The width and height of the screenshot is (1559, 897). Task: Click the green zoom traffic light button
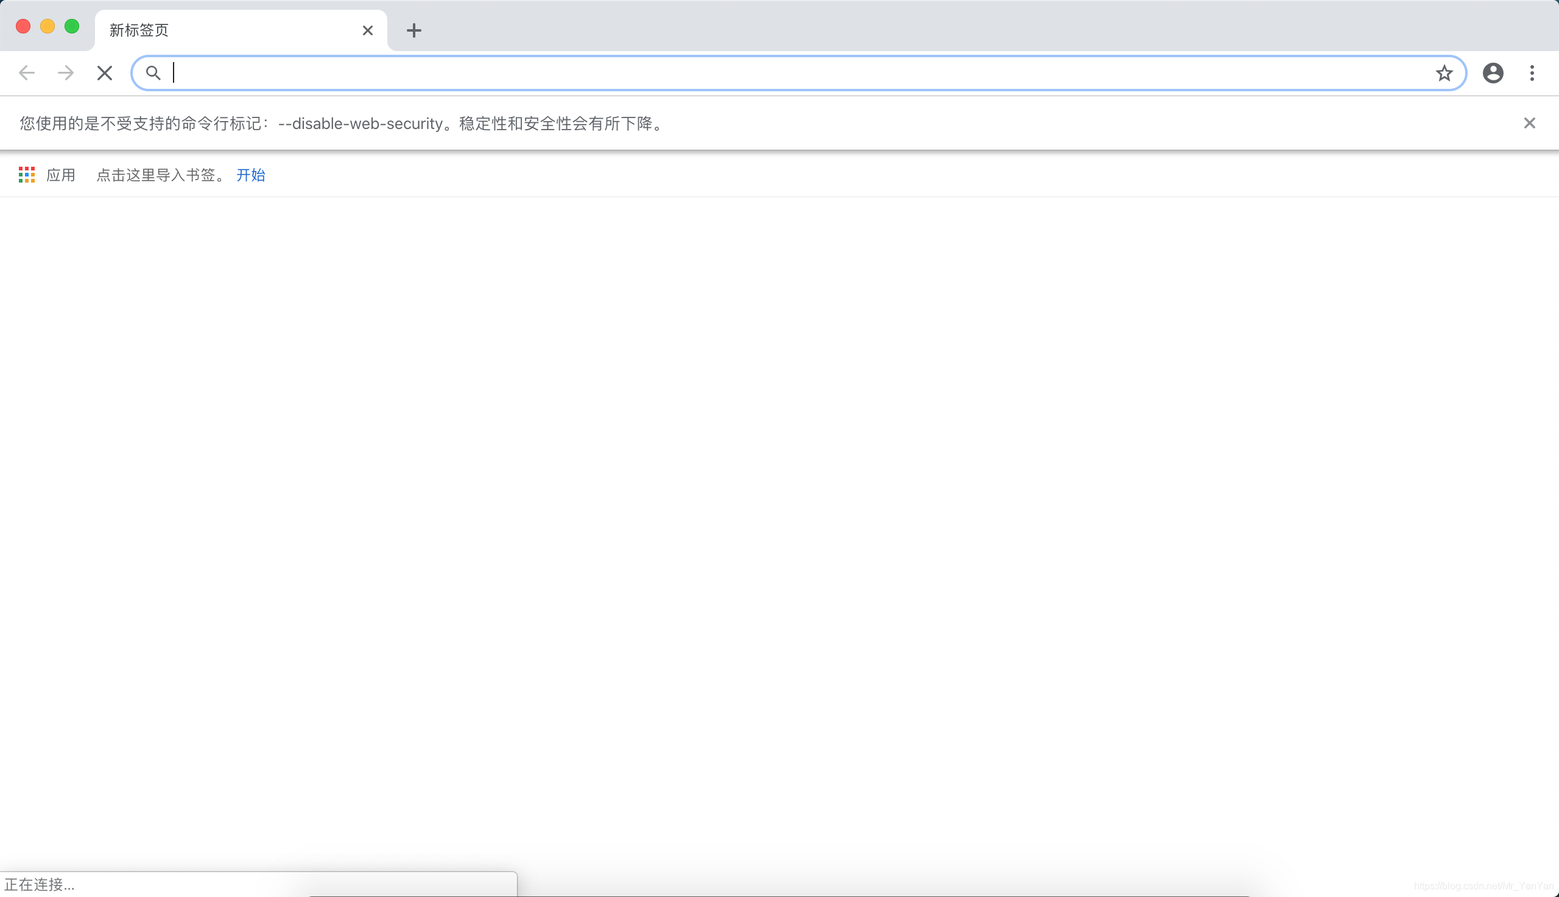point(72,26)
